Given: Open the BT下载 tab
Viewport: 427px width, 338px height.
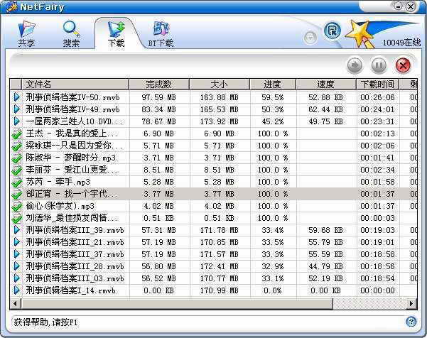Looking at the screenshot, I should coord(160,34).
